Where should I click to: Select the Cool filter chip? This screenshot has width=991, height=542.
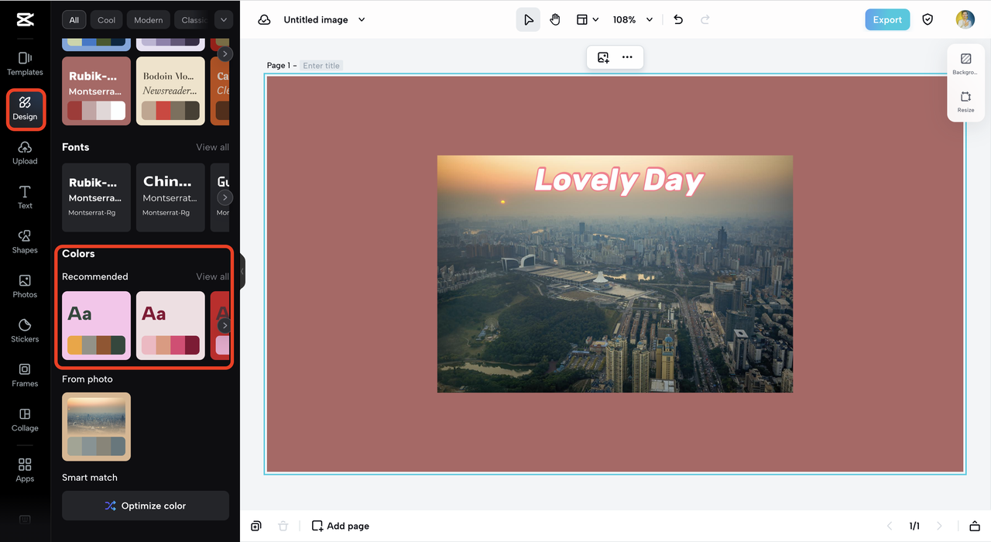tap(107, 20)
